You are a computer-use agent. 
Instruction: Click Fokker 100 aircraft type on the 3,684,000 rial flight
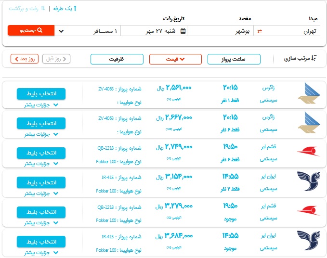106,250
